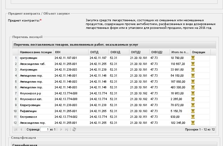Click the page number input field
Viewport: 223px width, 146px height.
tap(45, 130)
